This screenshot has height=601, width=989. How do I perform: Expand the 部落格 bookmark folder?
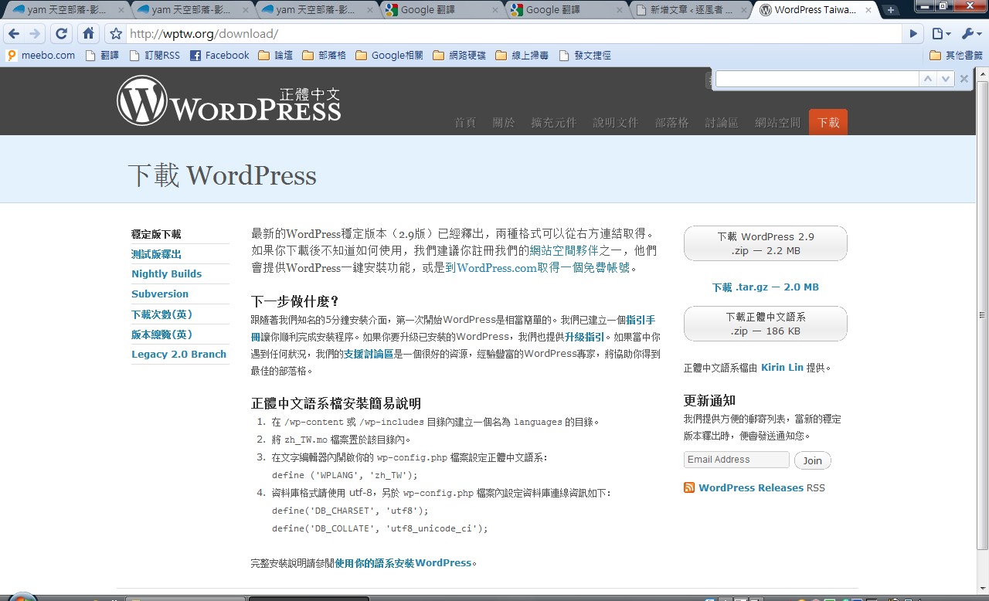(x=324, y=56)
